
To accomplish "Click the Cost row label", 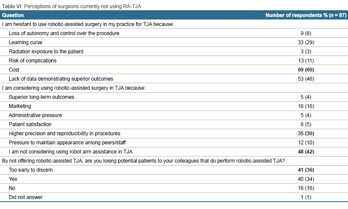I will (x=14, y=69).
